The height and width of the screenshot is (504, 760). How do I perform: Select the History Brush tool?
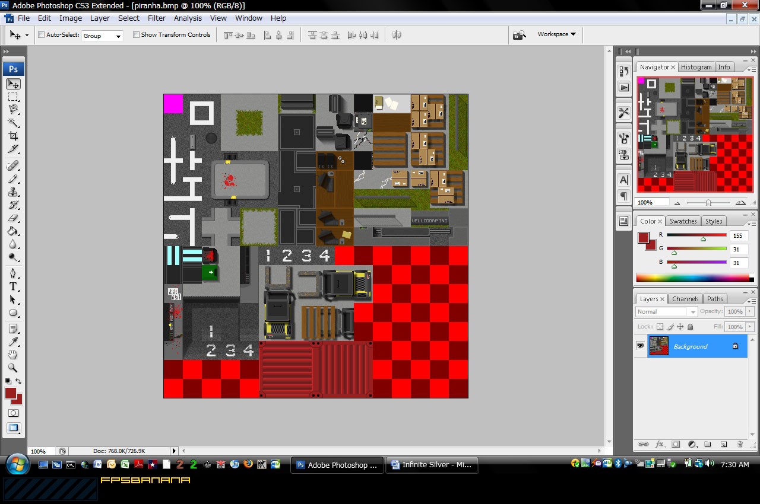coord(13,205)
